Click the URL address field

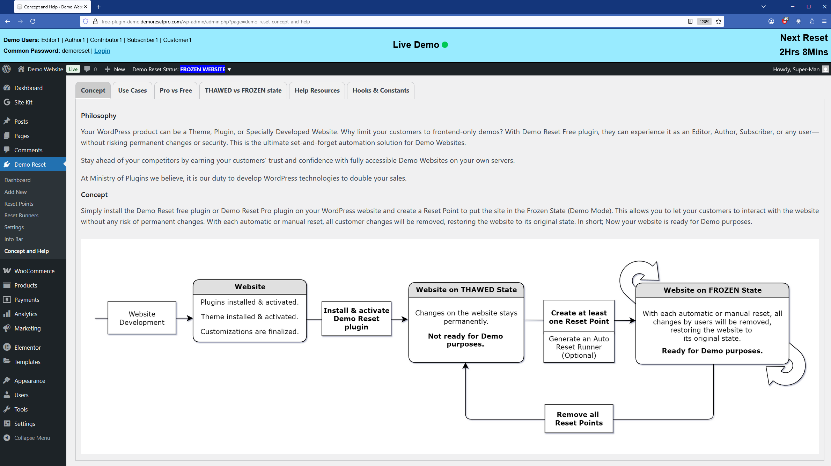(384, 22)
